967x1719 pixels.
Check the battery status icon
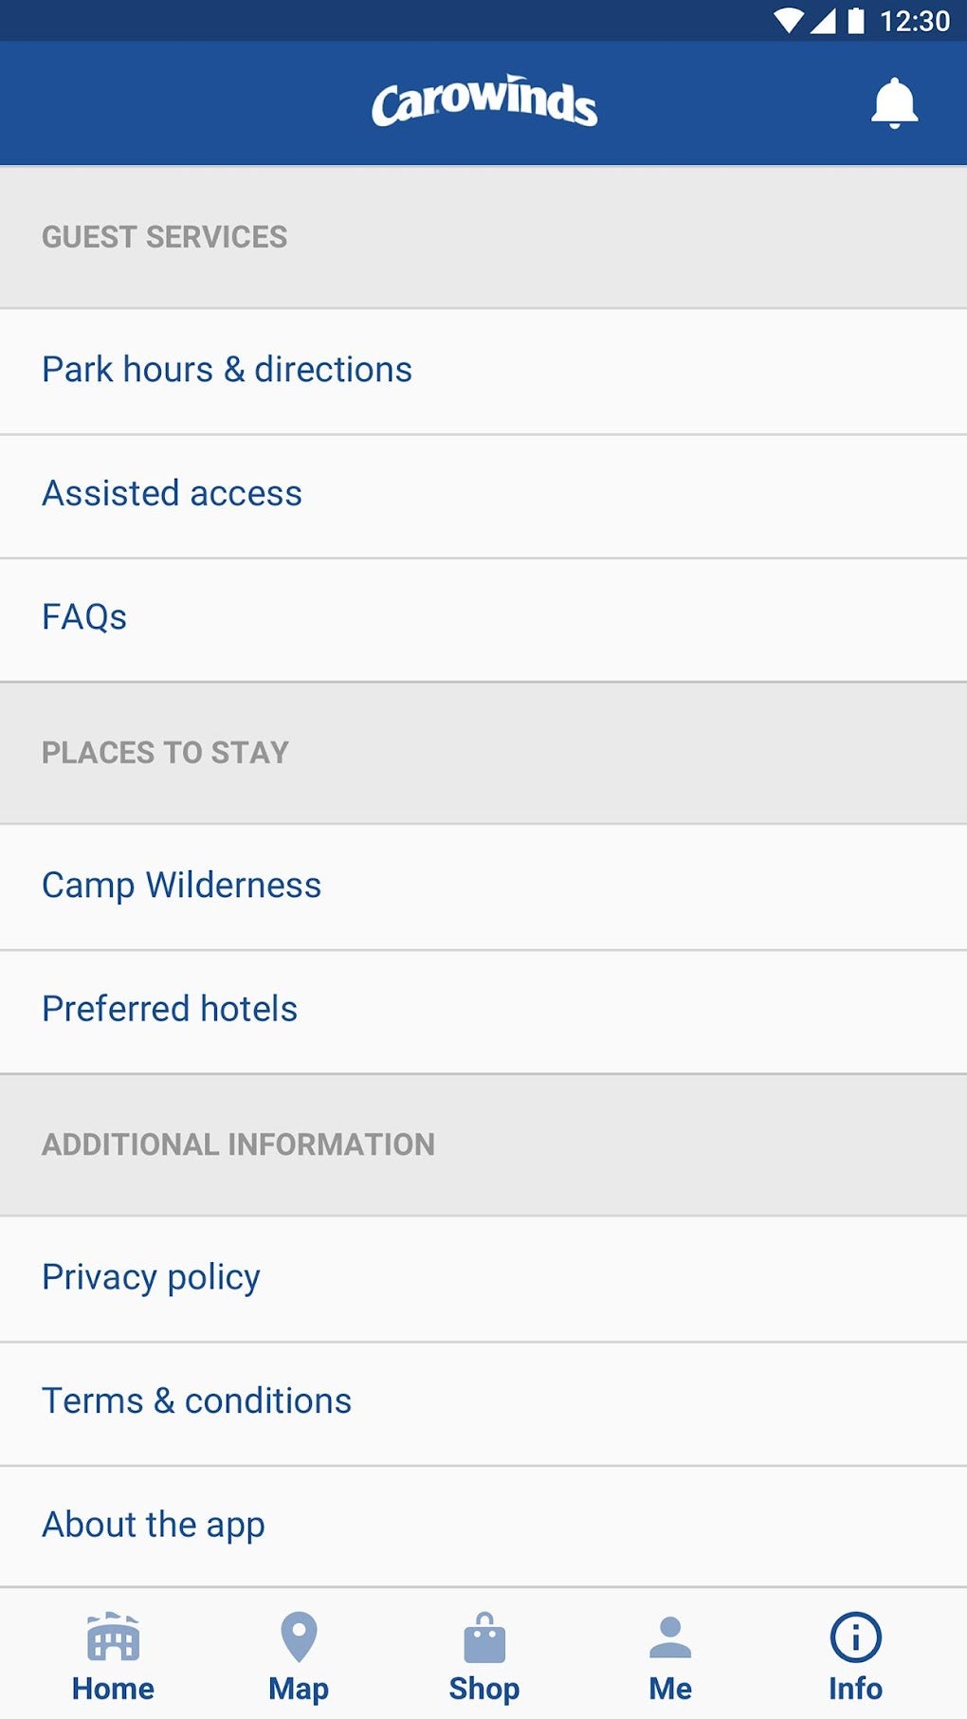tap(856, 21)
